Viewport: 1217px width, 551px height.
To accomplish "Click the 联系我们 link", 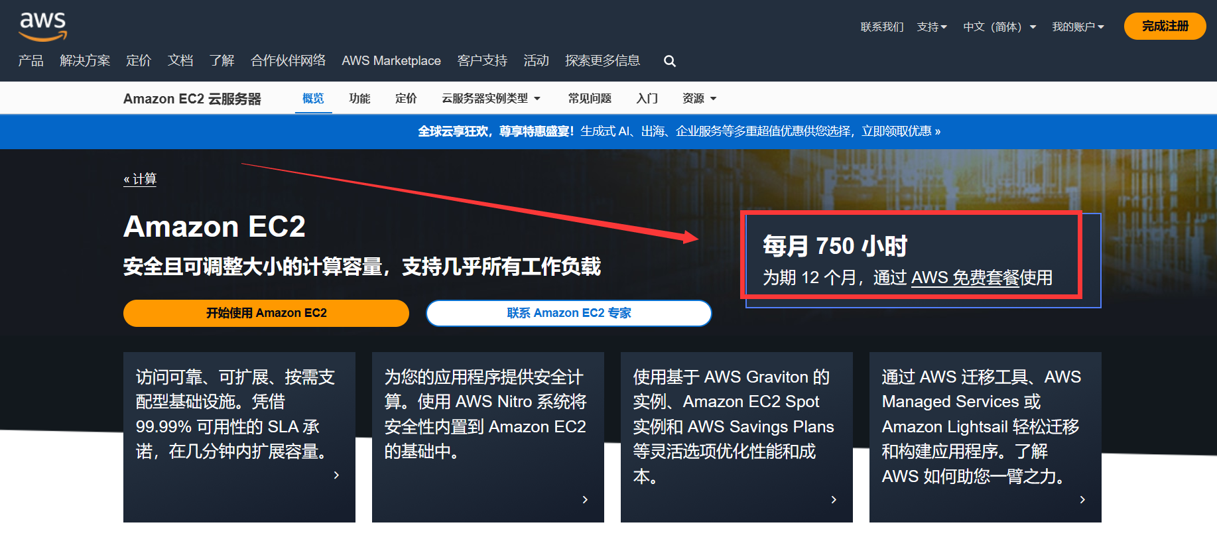I will pyautogui.click(x=882, y=27).
